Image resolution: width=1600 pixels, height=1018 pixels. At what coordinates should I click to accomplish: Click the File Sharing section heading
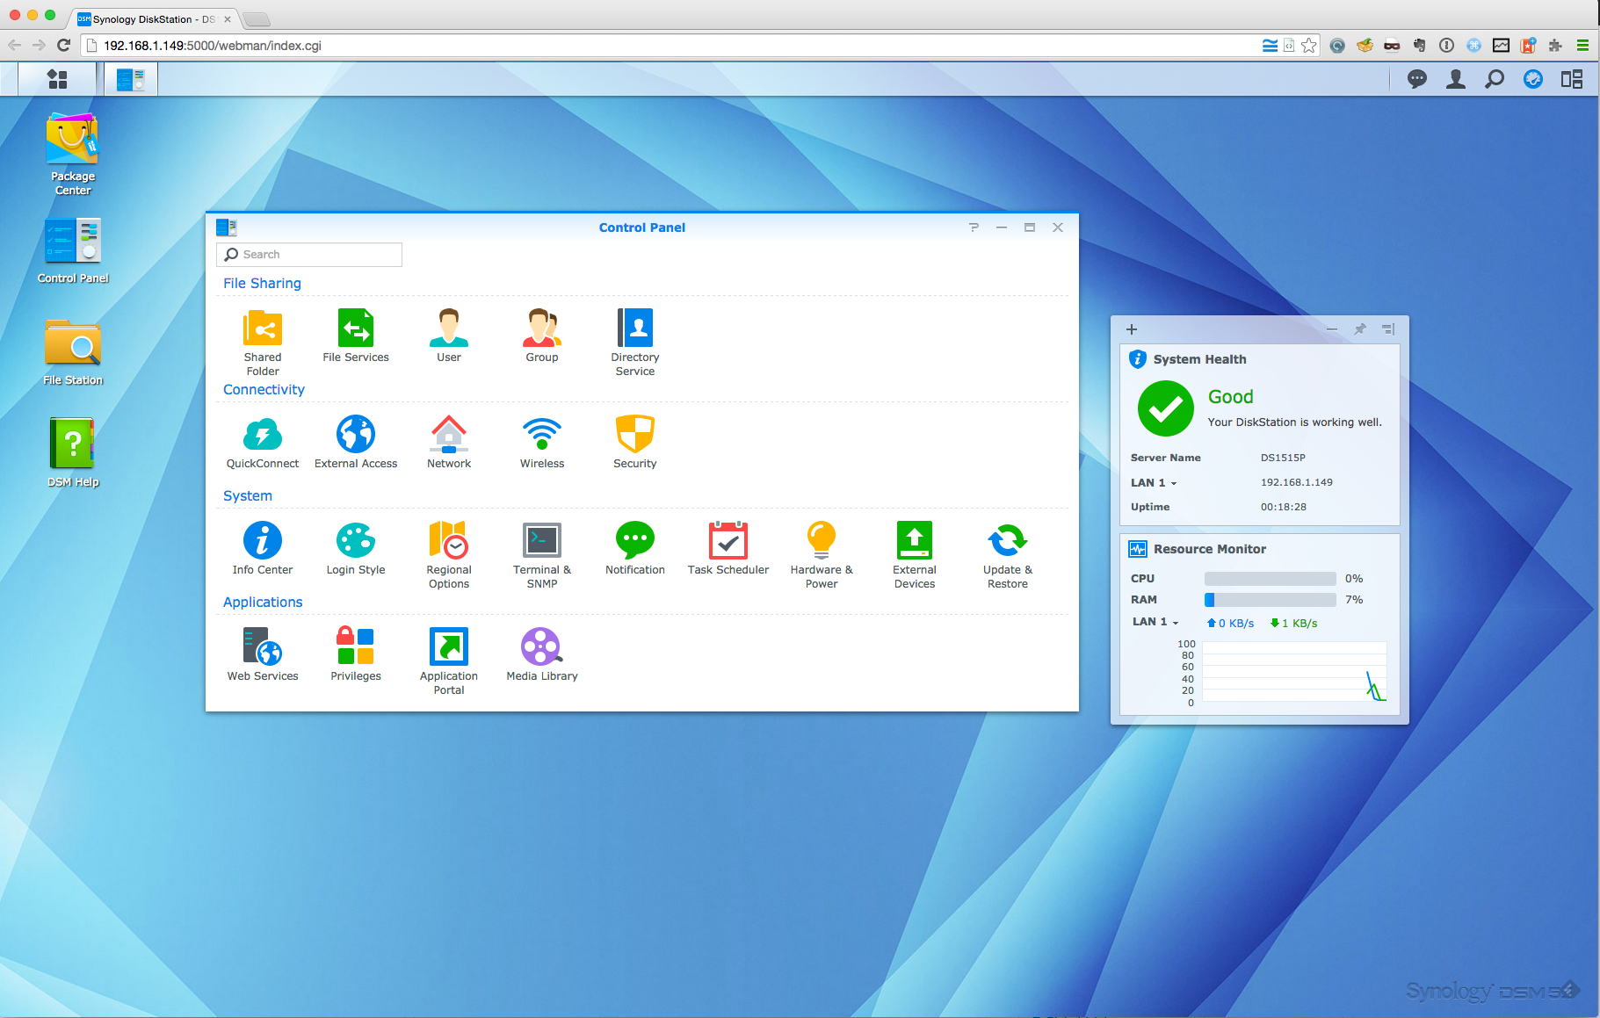click(262, 284)
